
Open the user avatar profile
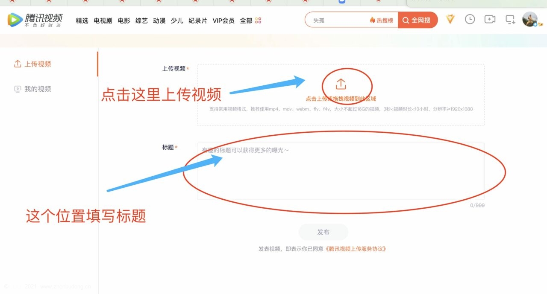tap(530, 19)
